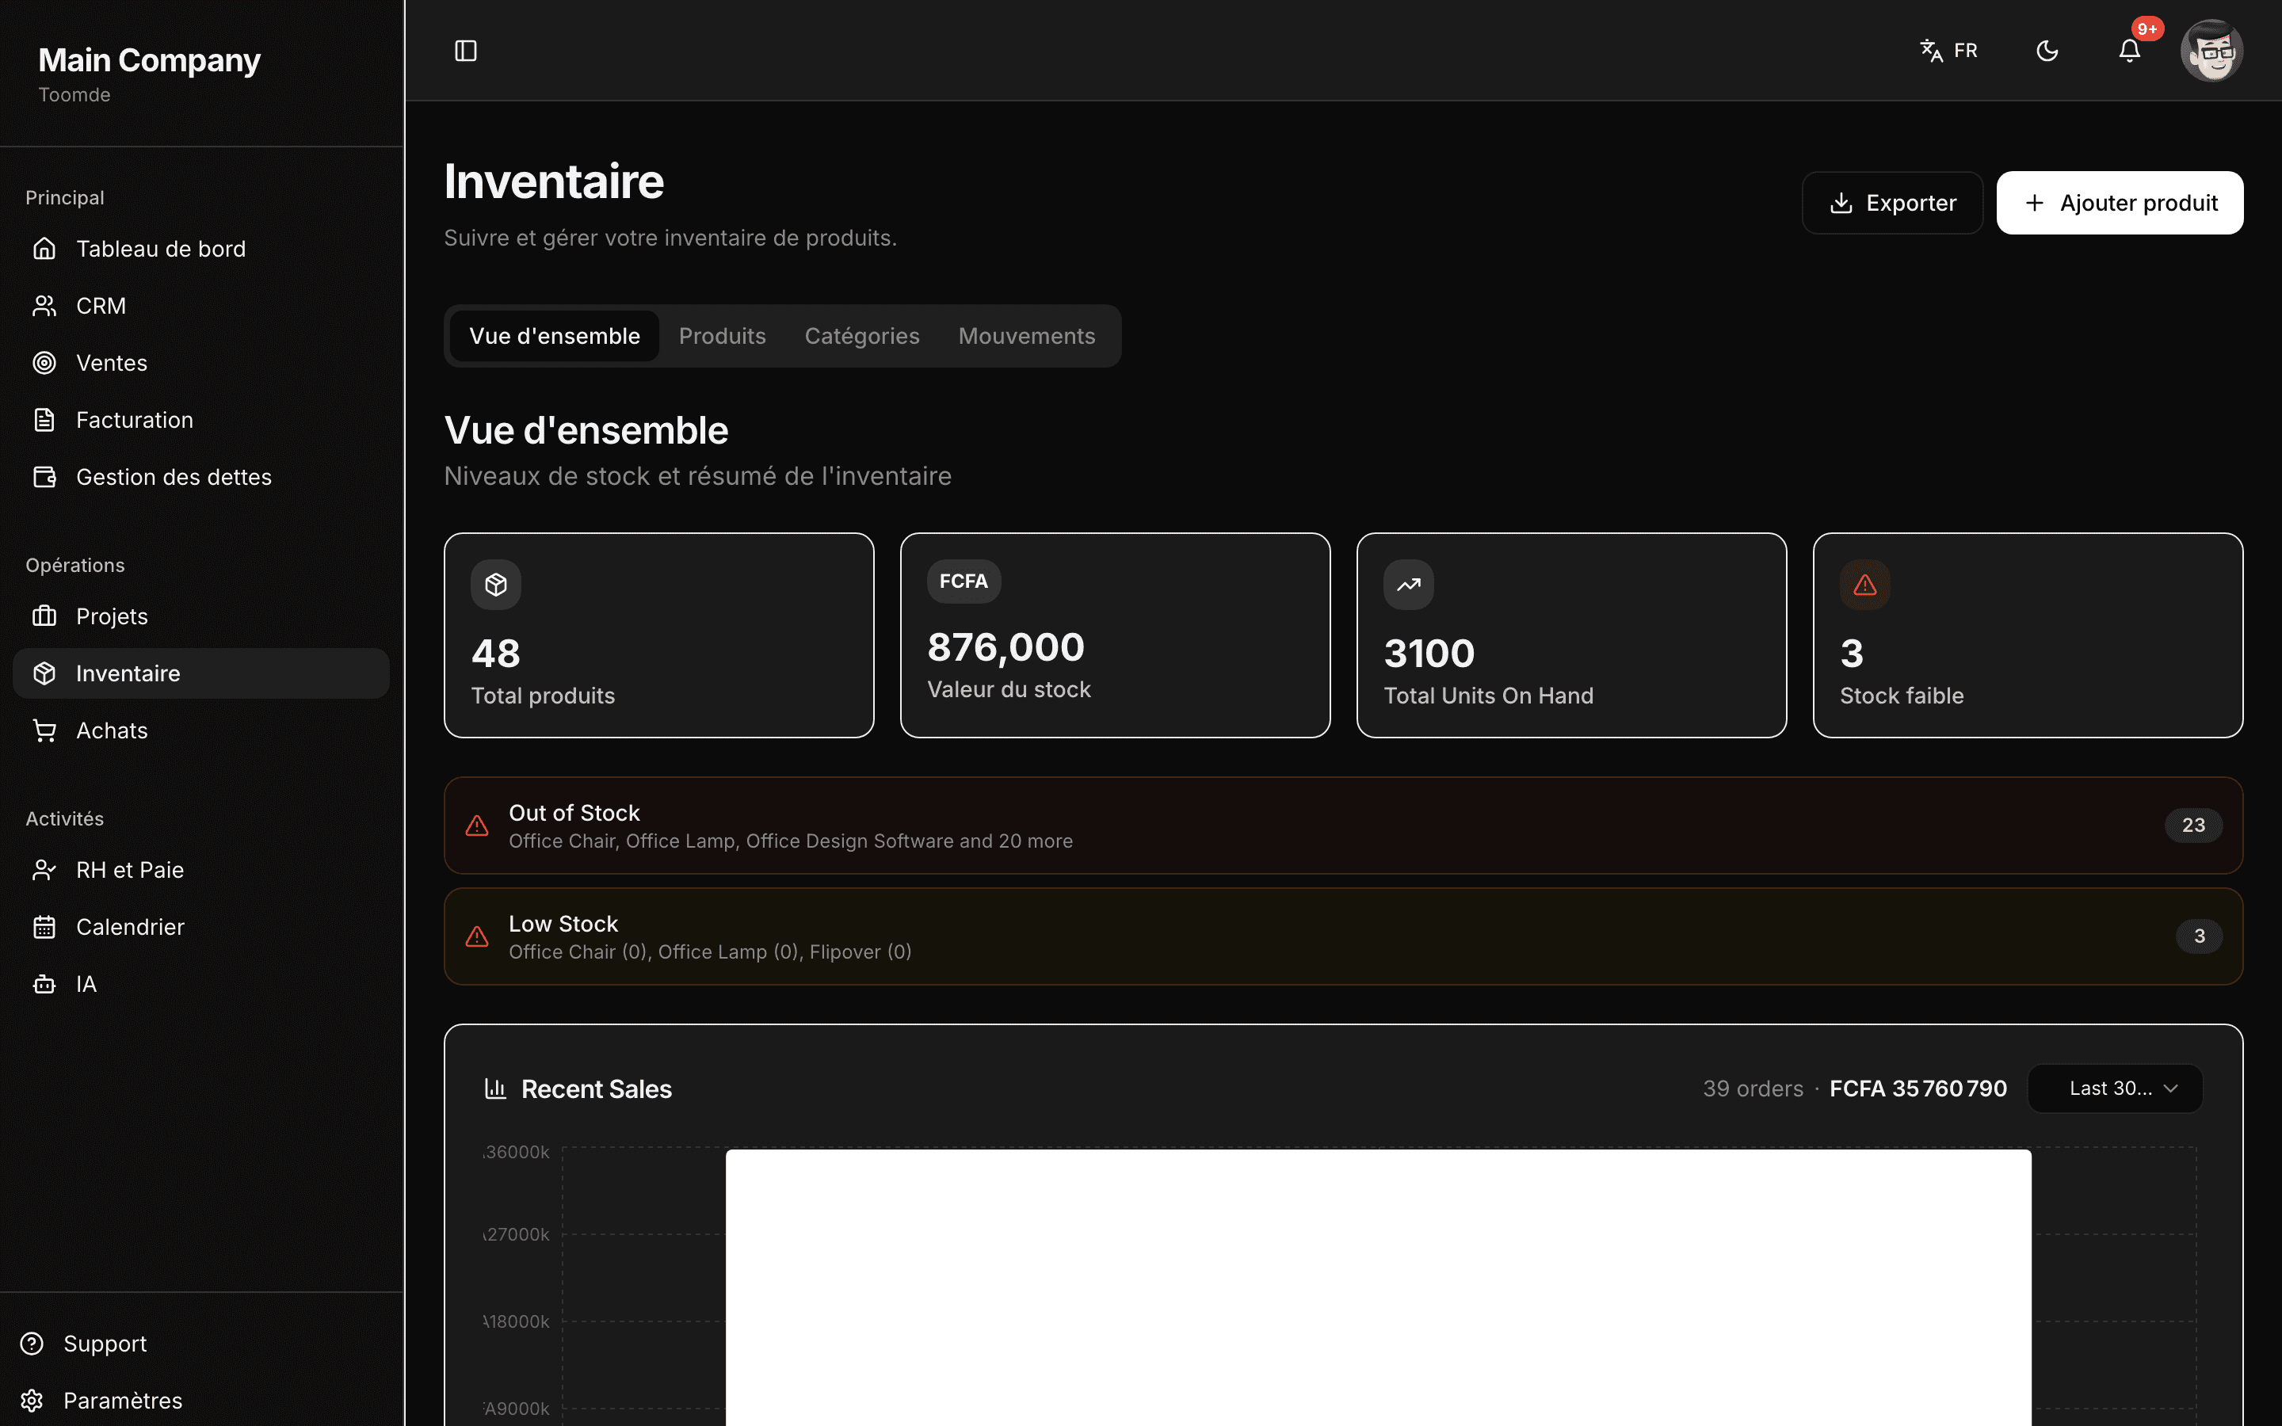Viewport: 2282px width, 1426px height.
Task: Click the Ajouter produit button
Action: coord(2120,203)
